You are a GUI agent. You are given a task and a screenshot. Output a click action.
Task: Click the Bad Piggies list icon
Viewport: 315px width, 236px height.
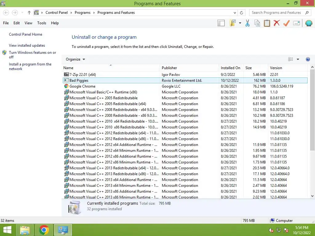66,80
